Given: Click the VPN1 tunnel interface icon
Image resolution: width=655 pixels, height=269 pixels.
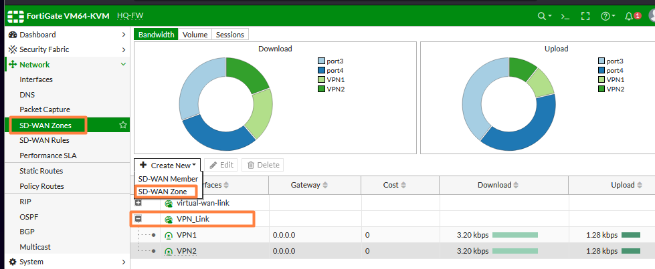Looking at the screenshot, I should pyautogui.click(x=169, y=235).
